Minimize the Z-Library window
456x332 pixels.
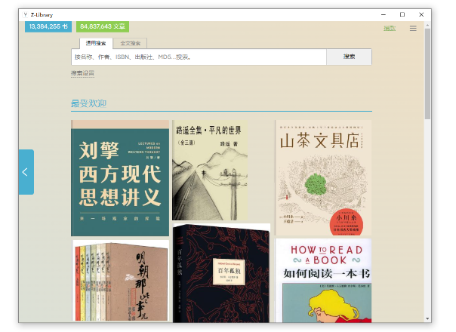[x=384, y=14]
